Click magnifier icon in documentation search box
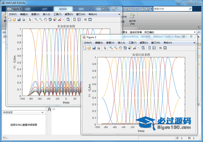The image size is (203, 142). pyautogui.click(x=190, y=9)
